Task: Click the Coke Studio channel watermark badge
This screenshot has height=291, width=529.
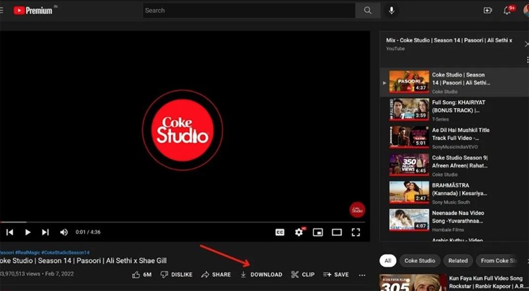Action: pyautogui.click(x=357, y=210)
